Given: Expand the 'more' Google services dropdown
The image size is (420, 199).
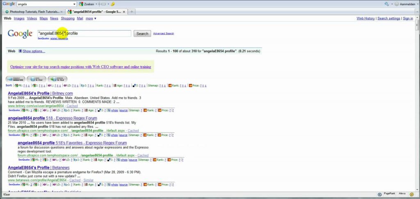Looking at the screenshot, I should [x=91, y=18].
